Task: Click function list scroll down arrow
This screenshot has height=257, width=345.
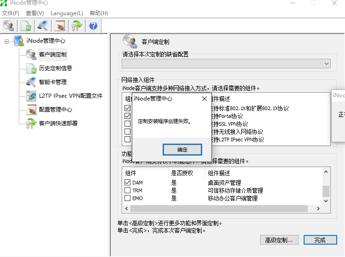Action: coord(326,201)
